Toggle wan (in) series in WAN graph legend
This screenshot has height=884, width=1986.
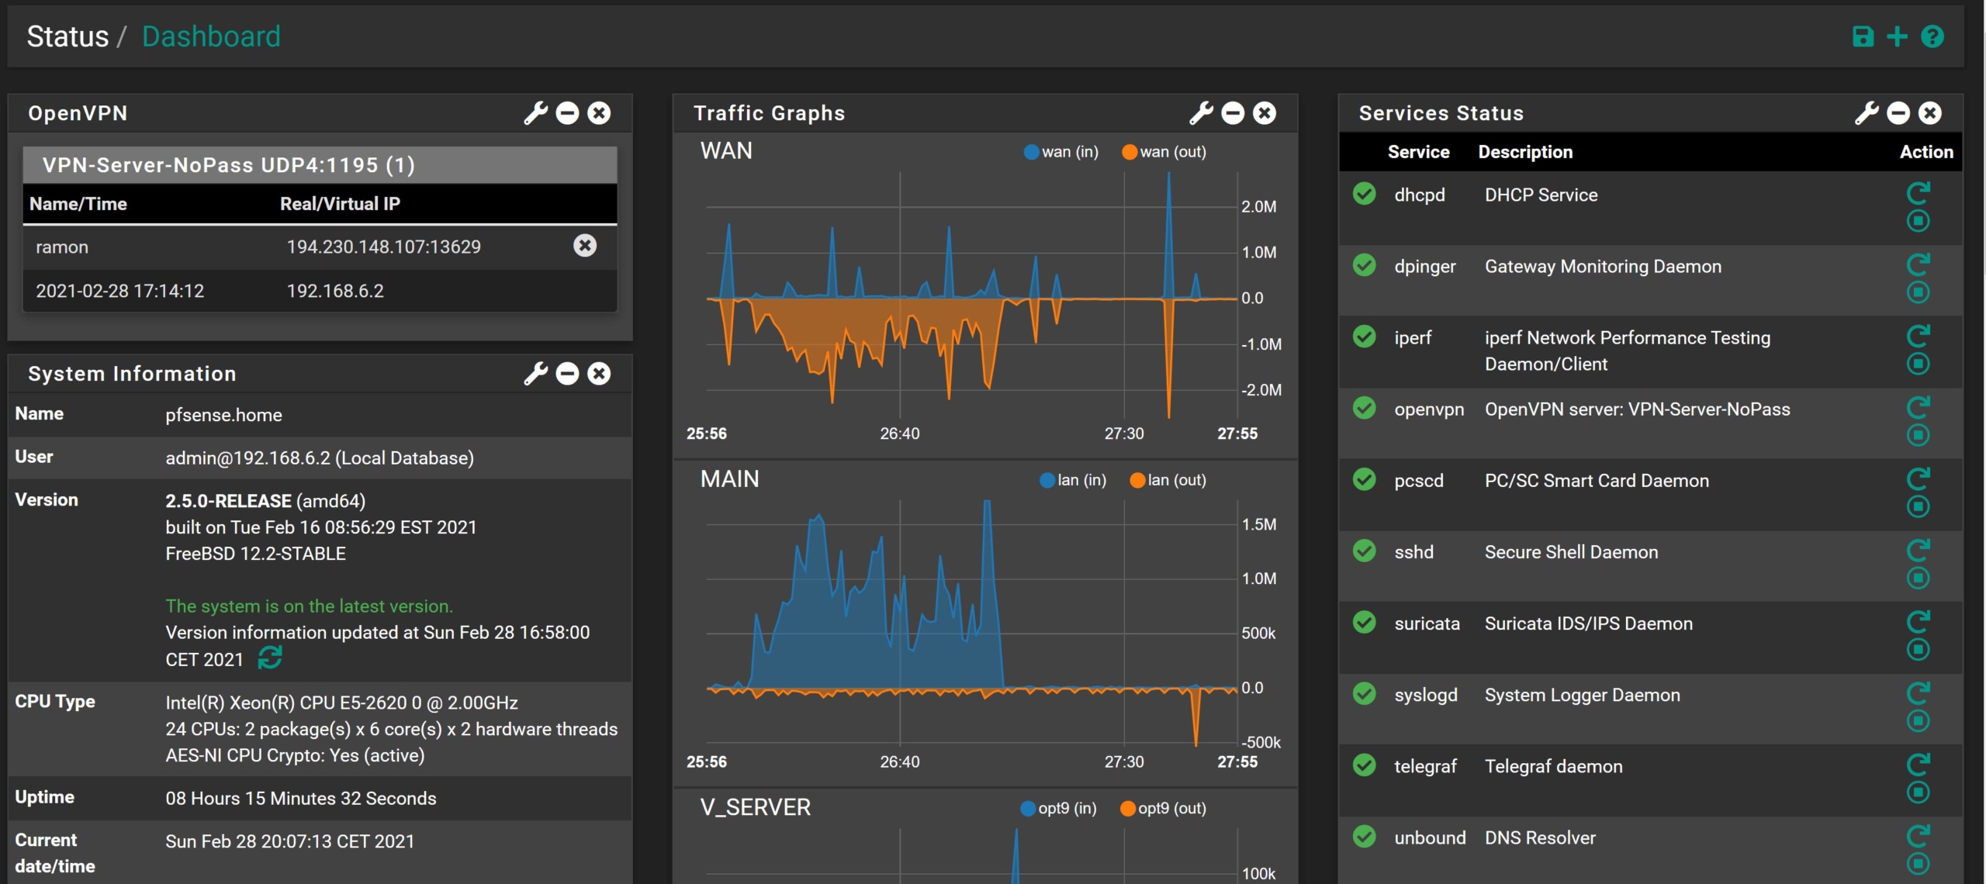(x=1060, y=152)
